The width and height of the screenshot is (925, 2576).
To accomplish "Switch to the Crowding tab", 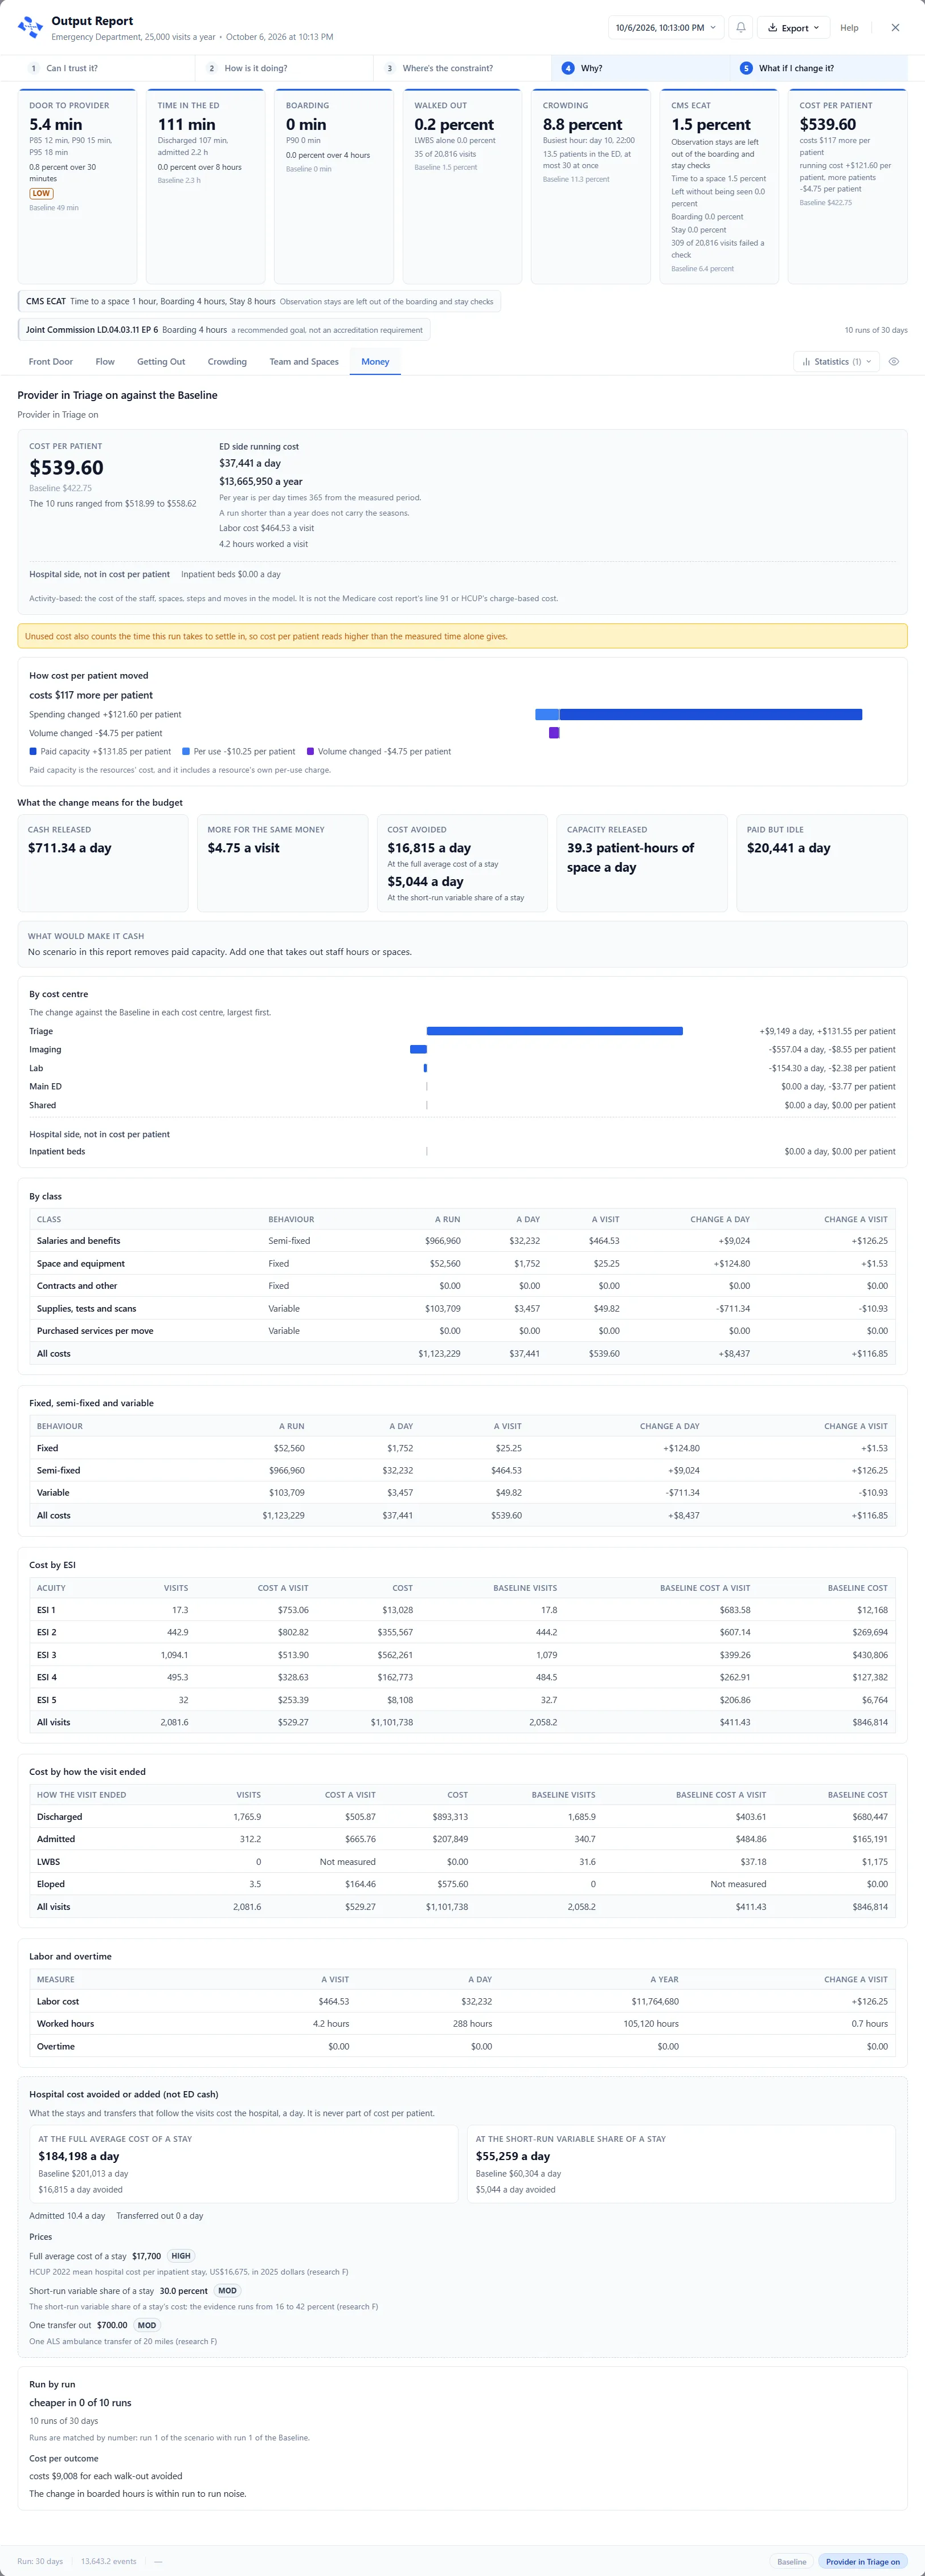I will click(227, 362).
